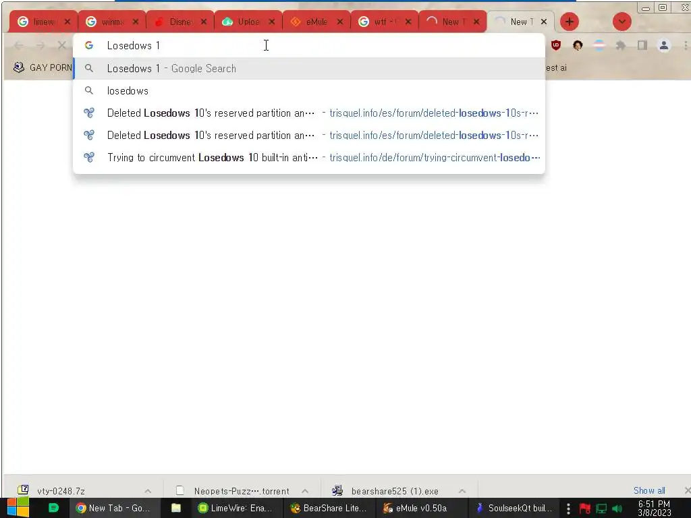Open the network tray icon
Screen dimensions: 691x518
click(601, 509)
